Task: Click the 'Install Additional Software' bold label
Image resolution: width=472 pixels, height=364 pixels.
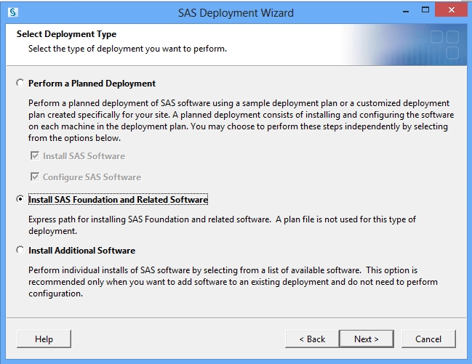Action: click(x=81, y=250)
